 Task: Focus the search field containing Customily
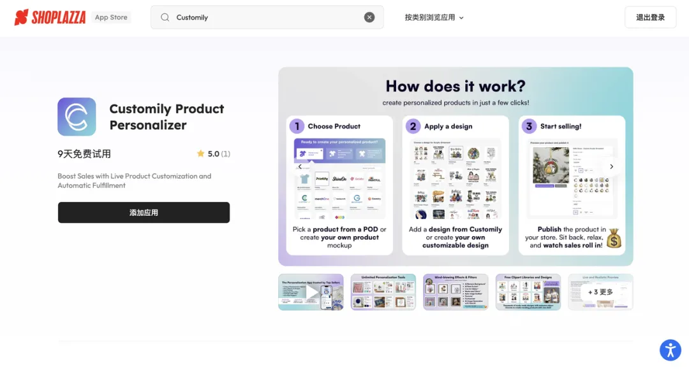(267, 17)
